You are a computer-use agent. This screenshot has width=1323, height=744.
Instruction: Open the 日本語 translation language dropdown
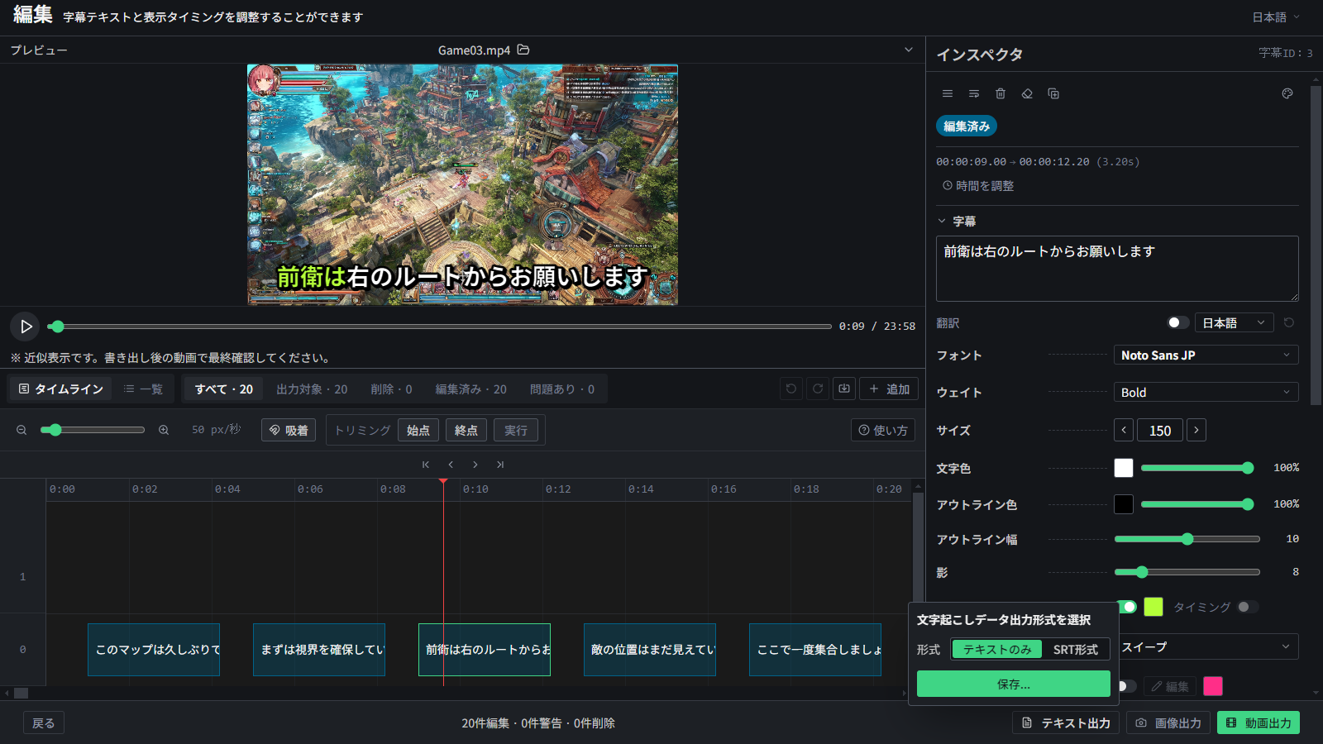(1234, 322)
